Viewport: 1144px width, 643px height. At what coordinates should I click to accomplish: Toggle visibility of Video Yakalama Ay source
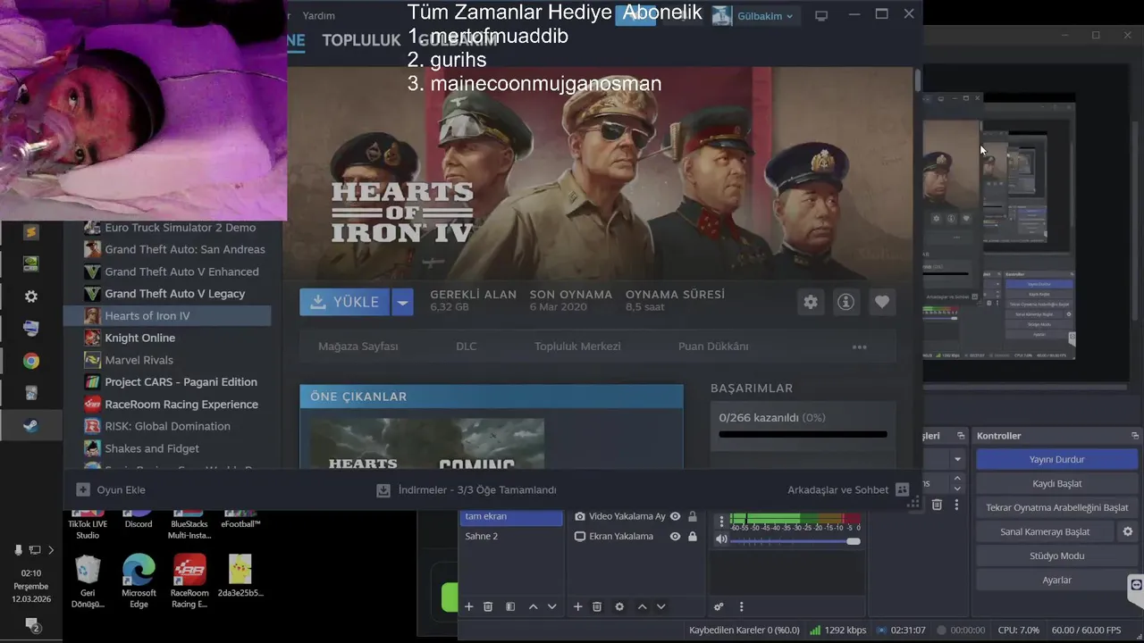point(676,516)
